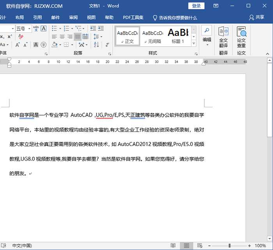Switch to read mode view

tap(173, 246)
